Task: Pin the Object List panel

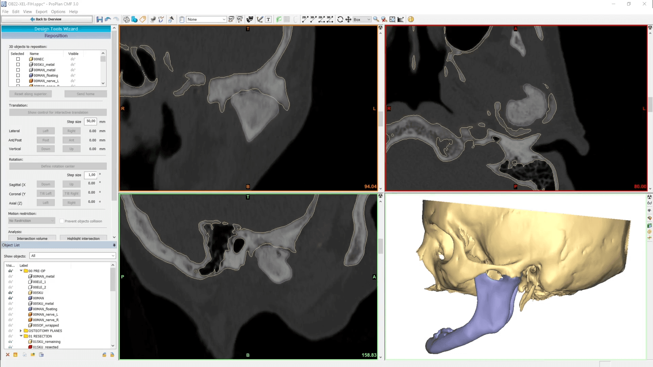Action: click(x=114, y=245)
